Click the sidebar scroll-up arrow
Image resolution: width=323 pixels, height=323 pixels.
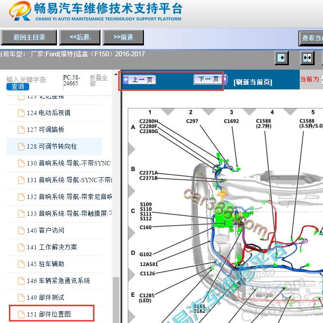[x=116, y=74]
